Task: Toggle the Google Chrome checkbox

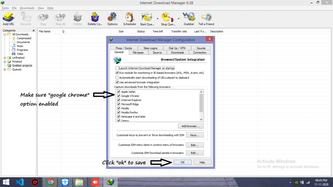Action: coord(119,96)
